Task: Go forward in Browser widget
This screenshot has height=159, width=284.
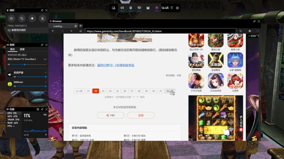Action: tap(62, 31)
